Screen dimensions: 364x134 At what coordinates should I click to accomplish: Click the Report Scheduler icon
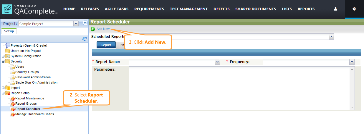(x=12, y=109)
